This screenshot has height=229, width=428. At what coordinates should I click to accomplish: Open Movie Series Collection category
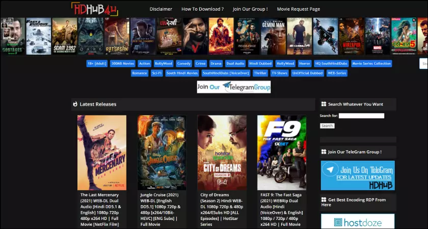tap(371, 64)
